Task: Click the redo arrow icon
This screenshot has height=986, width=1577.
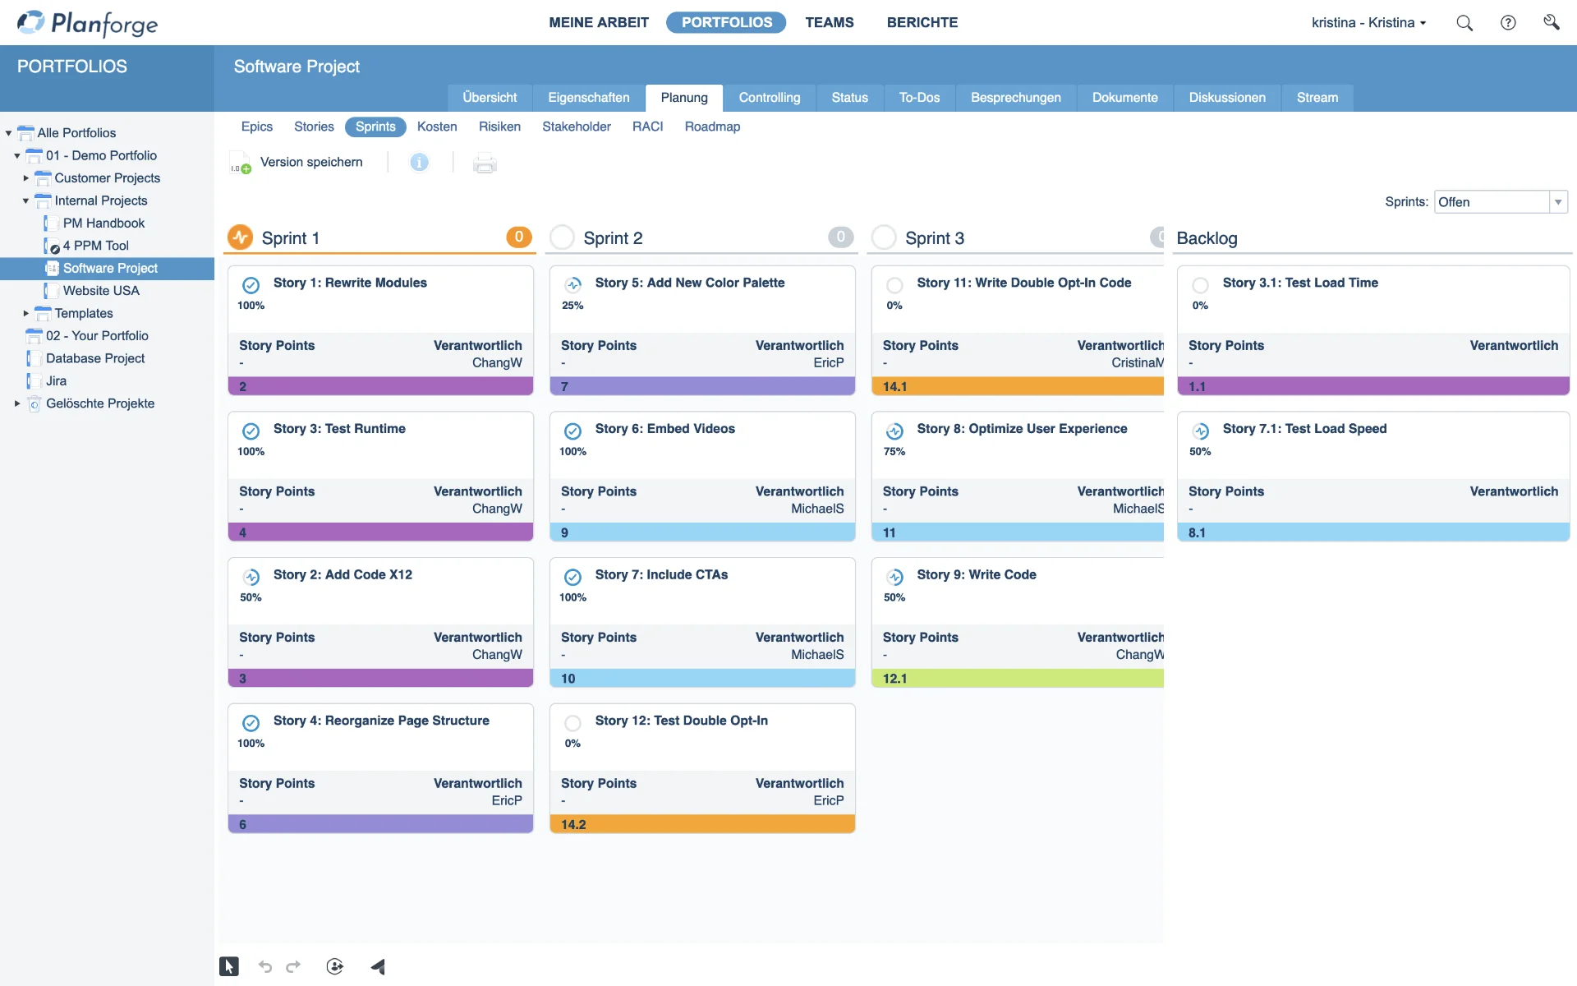Action: pos(293,966)
